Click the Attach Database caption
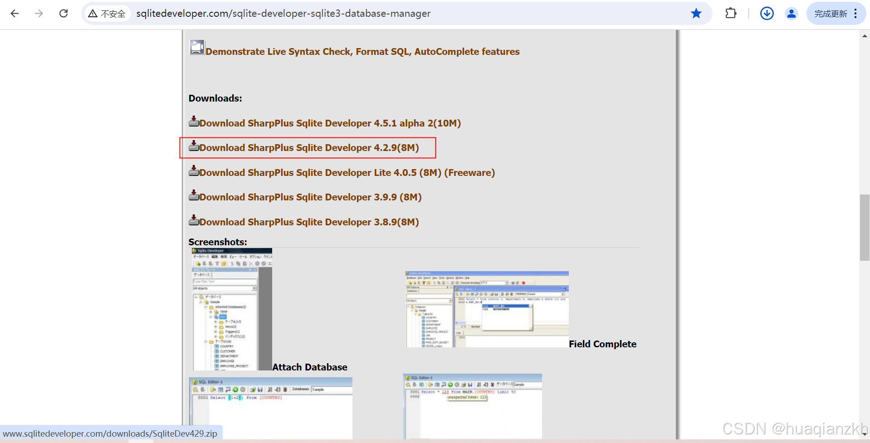 click(x=310, y=367)
